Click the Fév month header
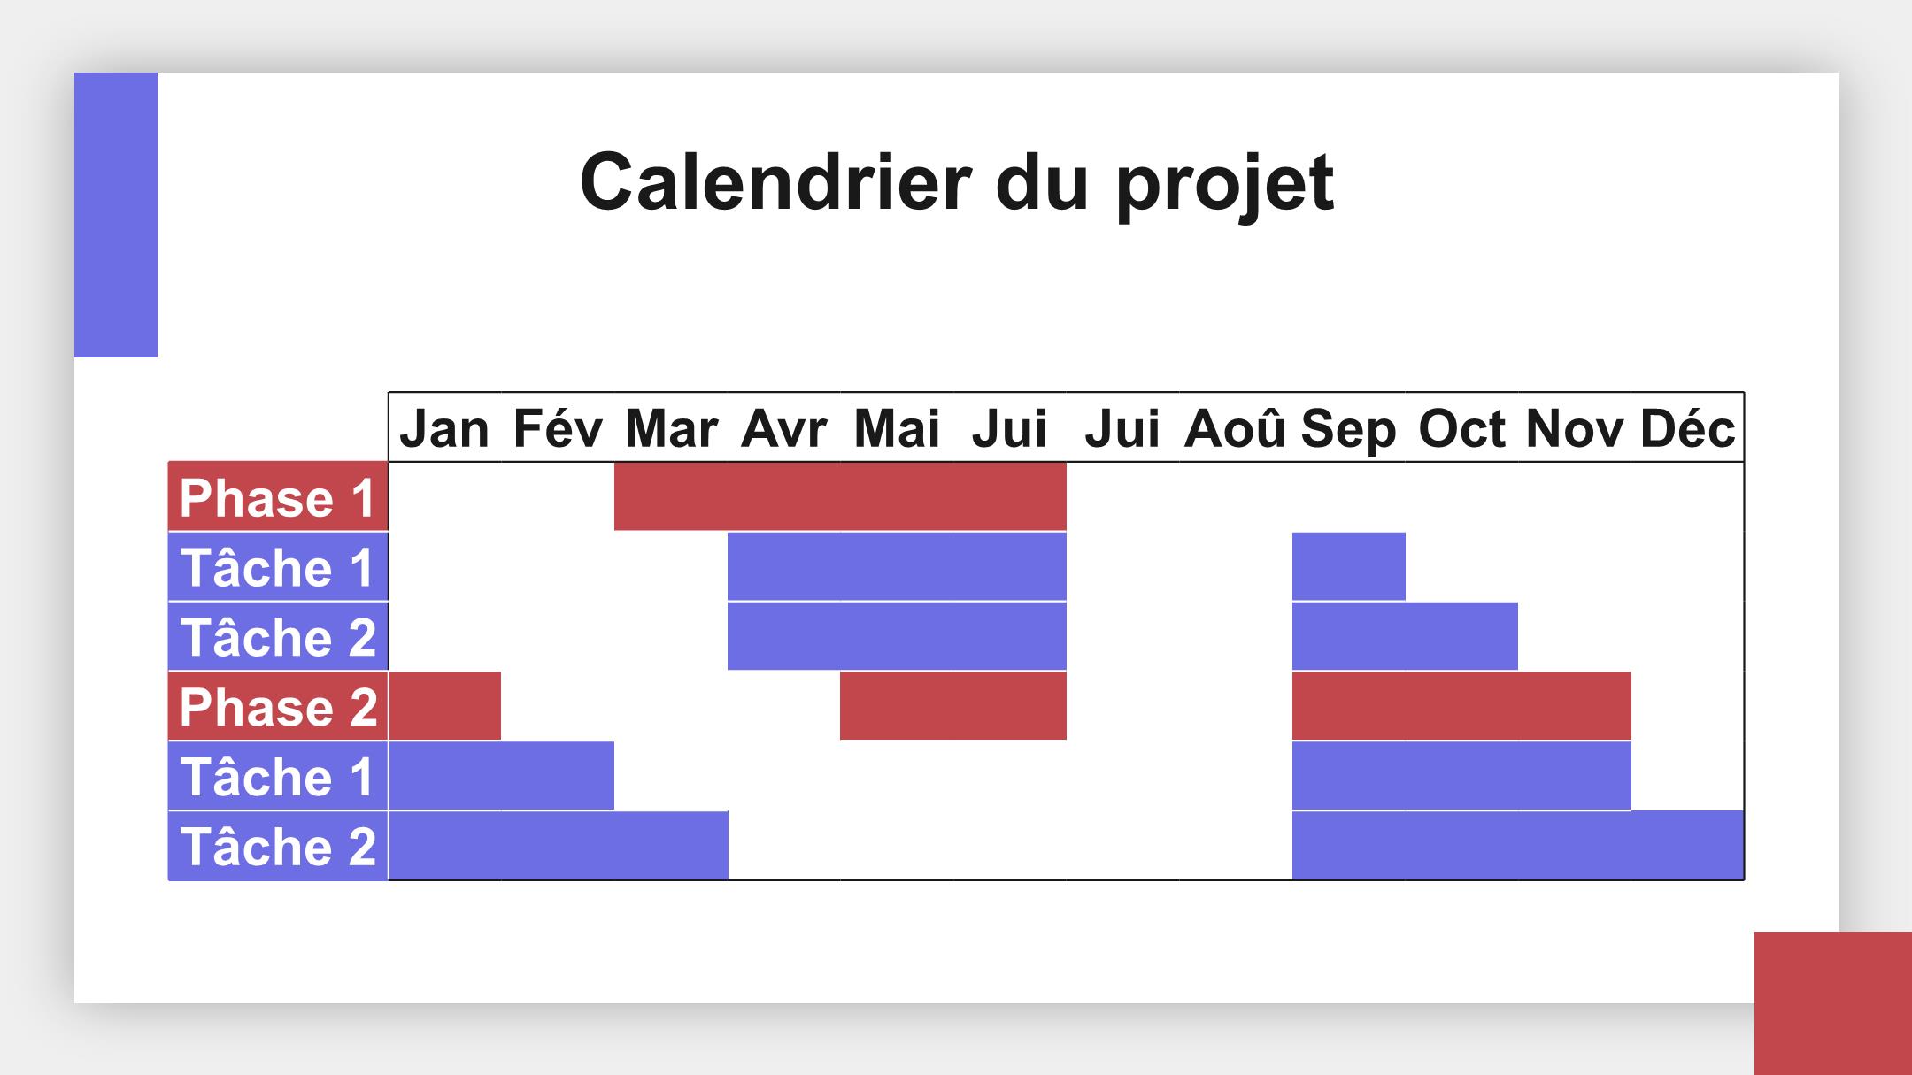 (x=558, y=428)
